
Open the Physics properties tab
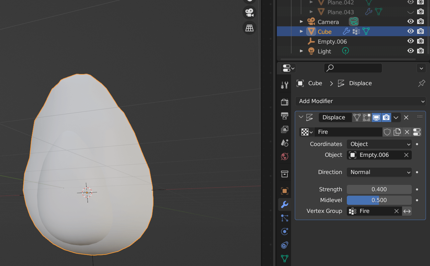tap(285, 232)
